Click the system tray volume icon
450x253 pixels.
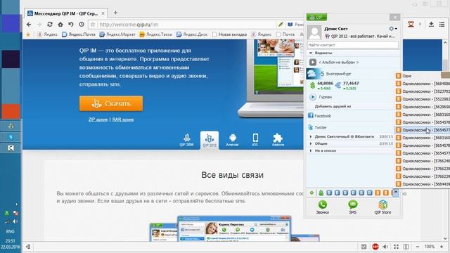[x=15, y=221]
